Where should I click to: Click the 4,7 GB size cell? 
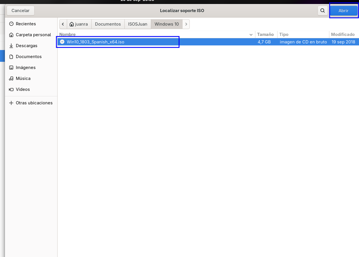[264, 42]
